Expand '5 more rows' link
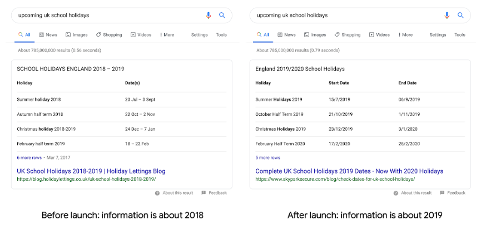 [267, 158]
